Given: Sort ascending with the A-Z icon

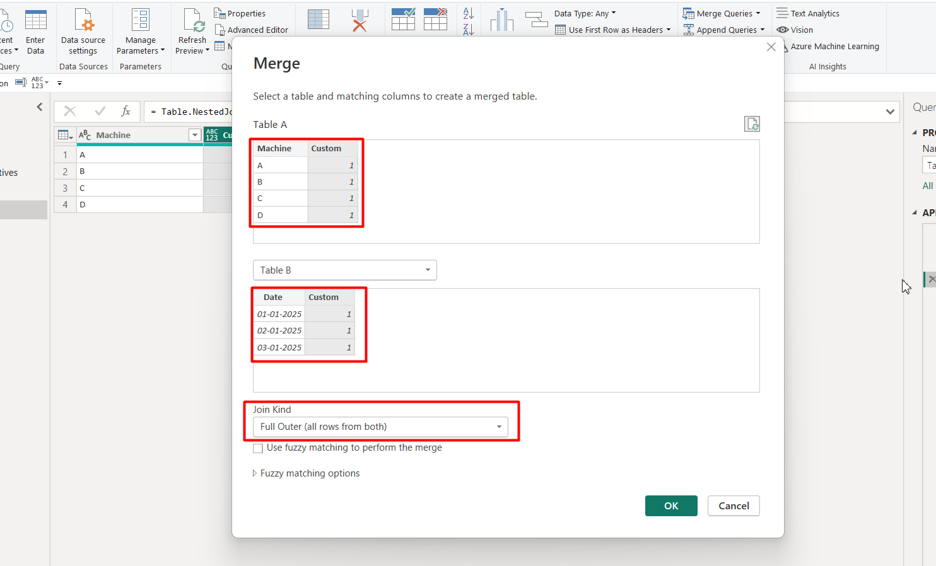Looking at the screenshot, I should (x=468, y=13).
